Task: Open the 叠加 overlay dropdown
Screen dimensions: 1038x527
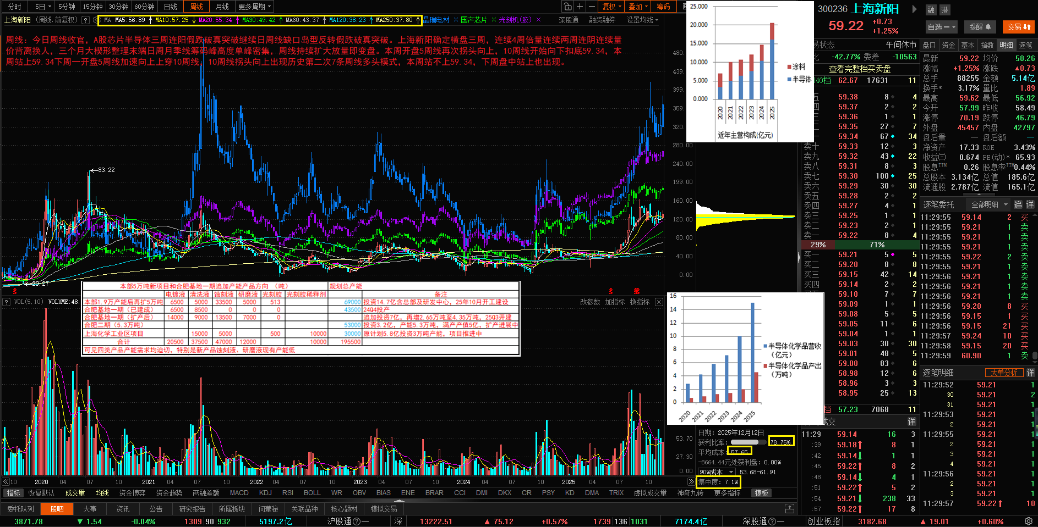Action: click(x=638, y=7)
